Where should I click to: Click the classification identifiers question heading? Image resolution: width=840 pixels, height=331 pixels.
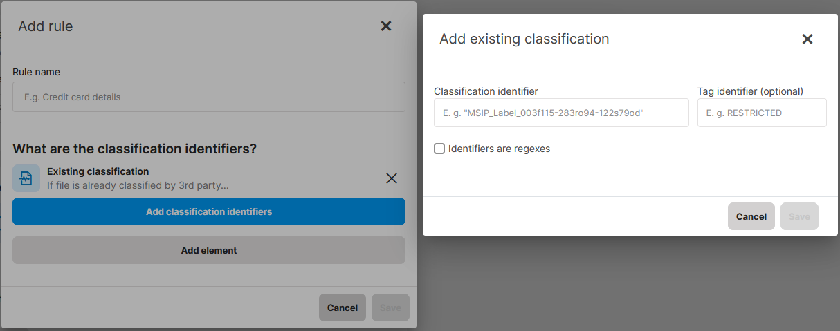135,149
